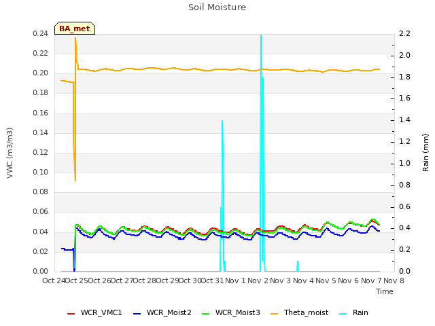Click the tallest cyan rain spike peak
Image resolution: width=435 pixels, height=326 pixels.
[x=261, y=35]
